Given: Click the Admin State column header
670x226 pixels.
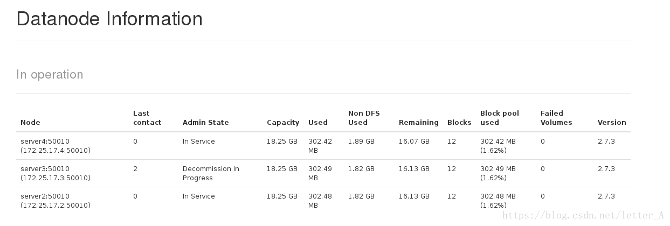Looking at the screenshot, I should pyautogui.click(x=205, y=122).
